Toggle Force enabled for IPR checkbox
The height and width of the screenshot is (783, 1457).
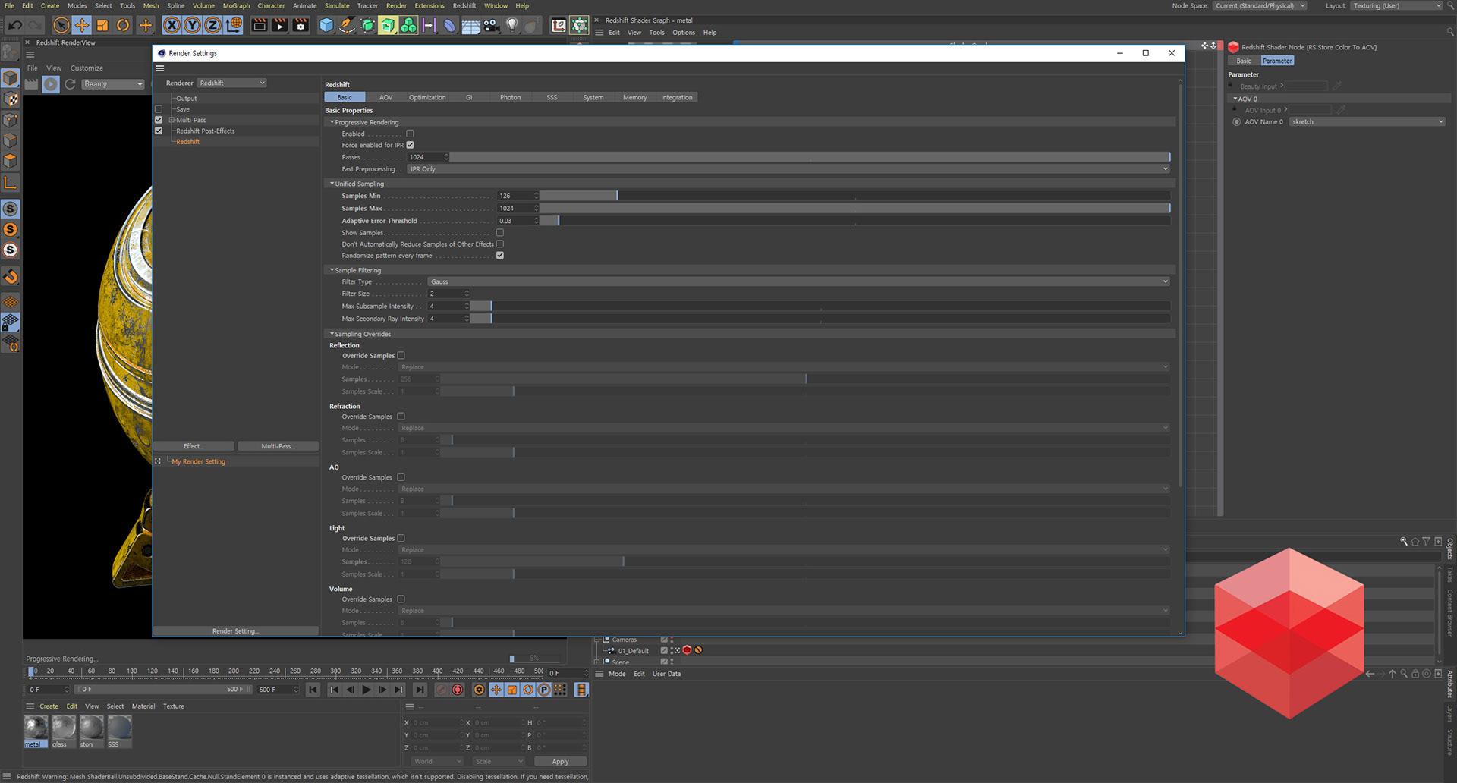[410, 145]
